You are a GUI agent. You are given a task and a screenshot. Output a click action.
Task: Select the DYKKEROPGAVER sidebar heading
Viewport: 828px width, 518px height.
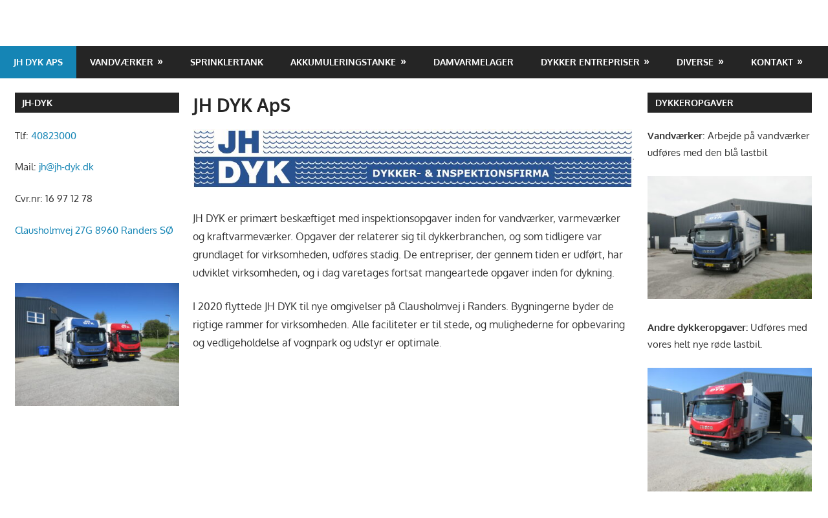pos(730,103)
